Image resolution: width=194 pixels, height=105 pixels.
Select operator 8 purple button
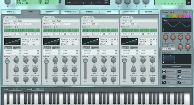[190, 16]
